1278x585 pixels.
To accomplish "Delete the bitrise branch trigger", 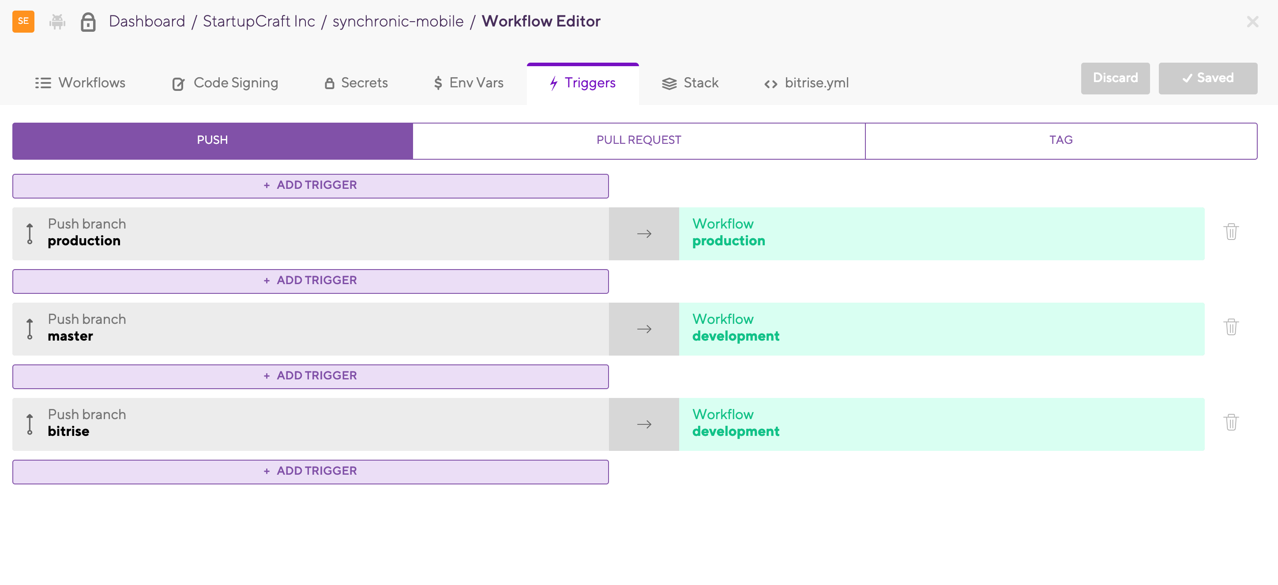I will pyautogui.click(x=1232, y=422).
